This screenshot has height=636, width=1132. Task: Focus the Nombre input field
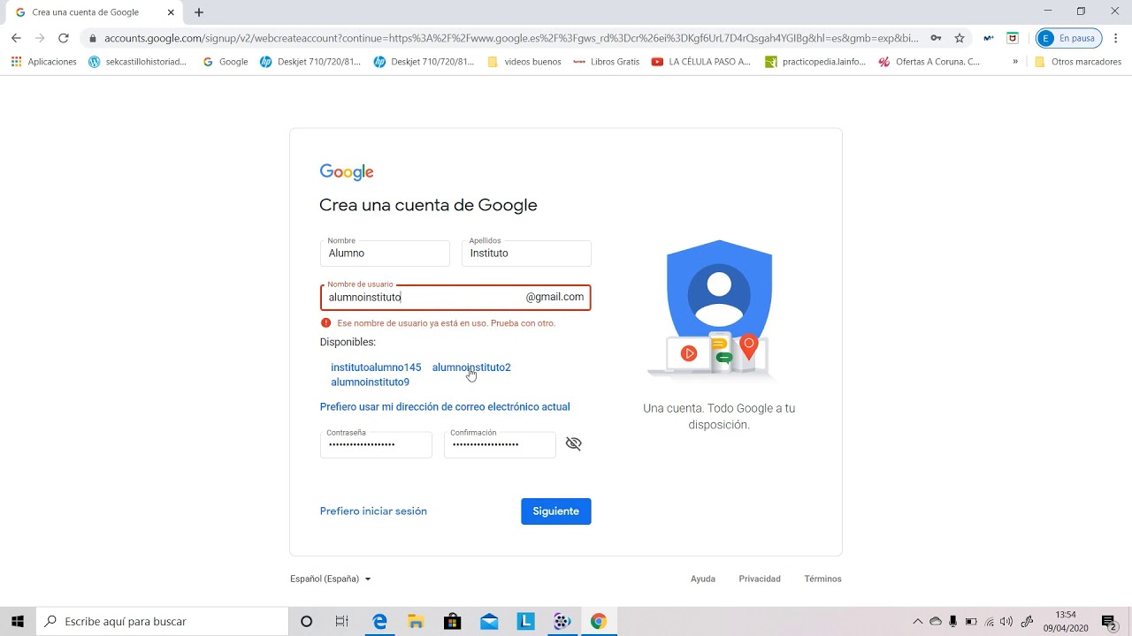tap(385, 254)
